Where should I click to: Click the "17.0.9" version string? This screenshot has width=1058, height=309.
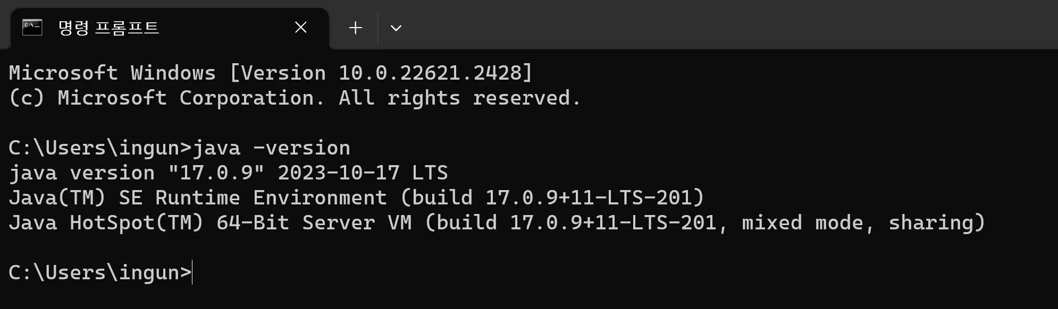point(216,173)
